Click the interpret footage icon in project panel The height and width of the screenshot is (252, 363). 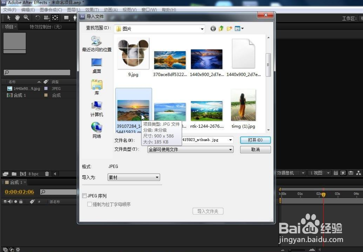tap(5, 174)
